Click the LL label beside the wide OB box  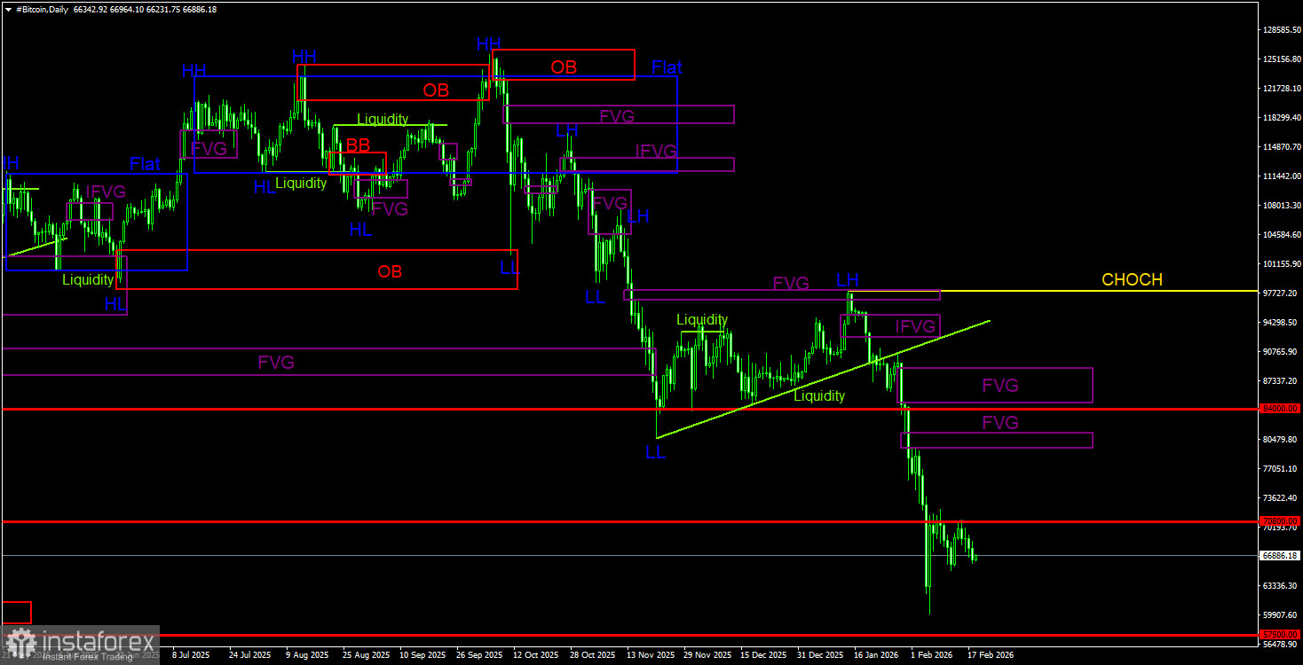tap(509, 268)
